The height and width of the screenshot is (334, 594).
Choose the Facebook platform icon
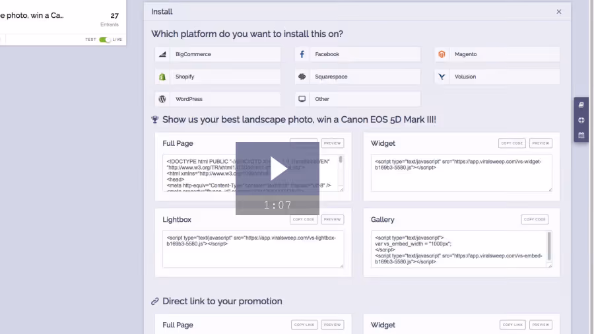point(302,54)
